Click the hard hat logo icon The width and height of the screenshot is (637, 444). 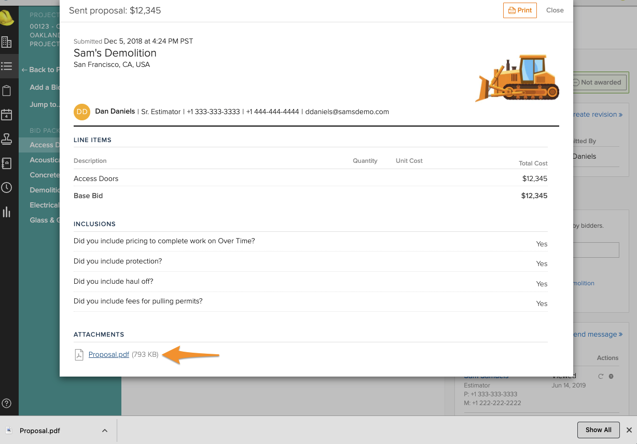(7, 18)
